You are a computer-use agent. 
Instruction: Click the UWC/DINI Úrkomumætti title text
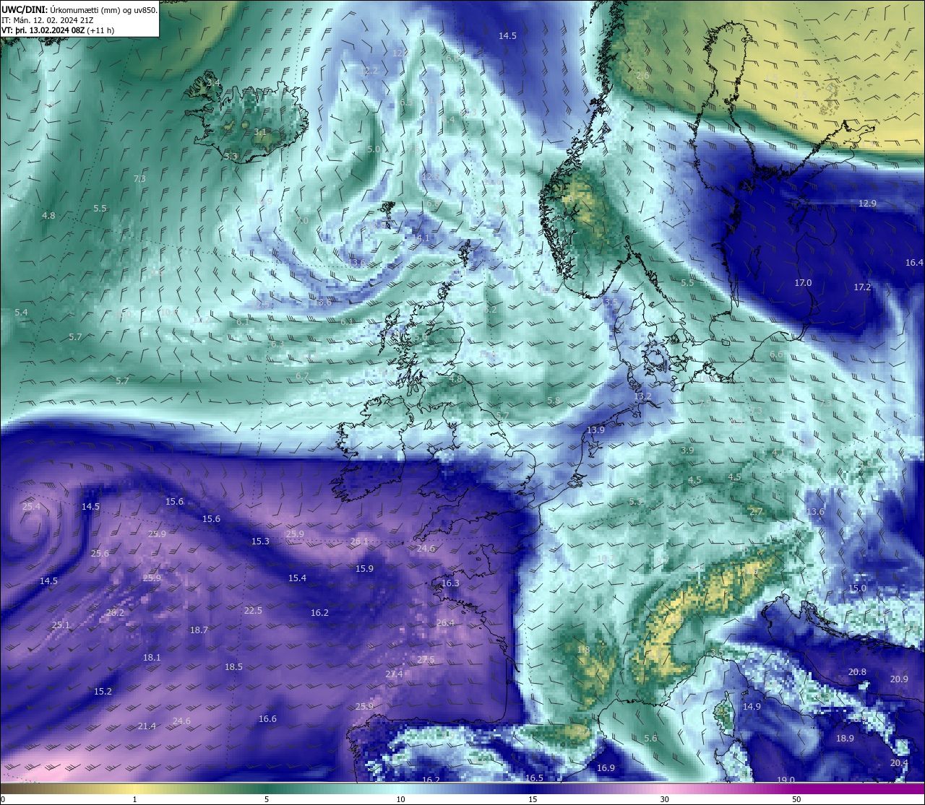click(79, 10)
